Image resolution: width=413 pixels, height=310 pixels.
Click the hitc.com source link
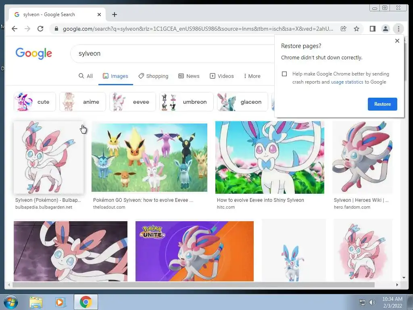tap(226, 207)
